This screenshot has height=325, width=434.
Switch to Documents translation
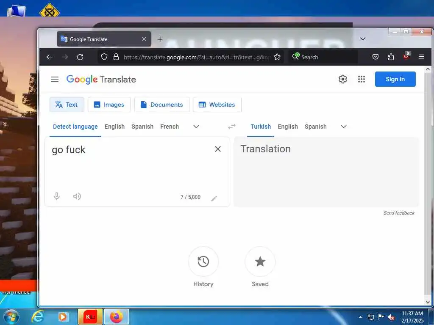(x=162, y=105)
